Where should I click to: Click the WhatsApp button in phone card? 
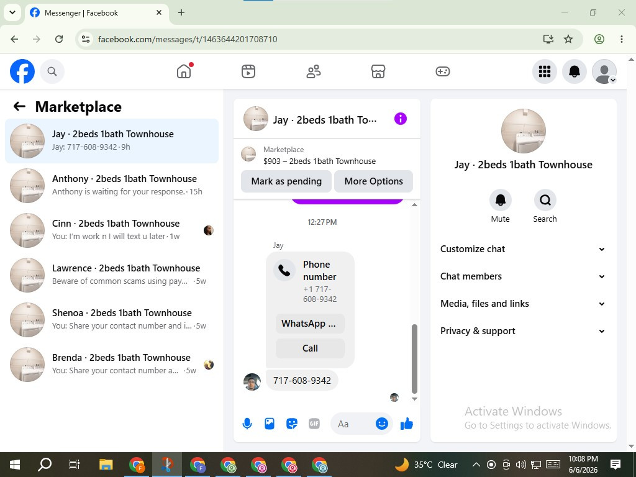tap(310, 324)
